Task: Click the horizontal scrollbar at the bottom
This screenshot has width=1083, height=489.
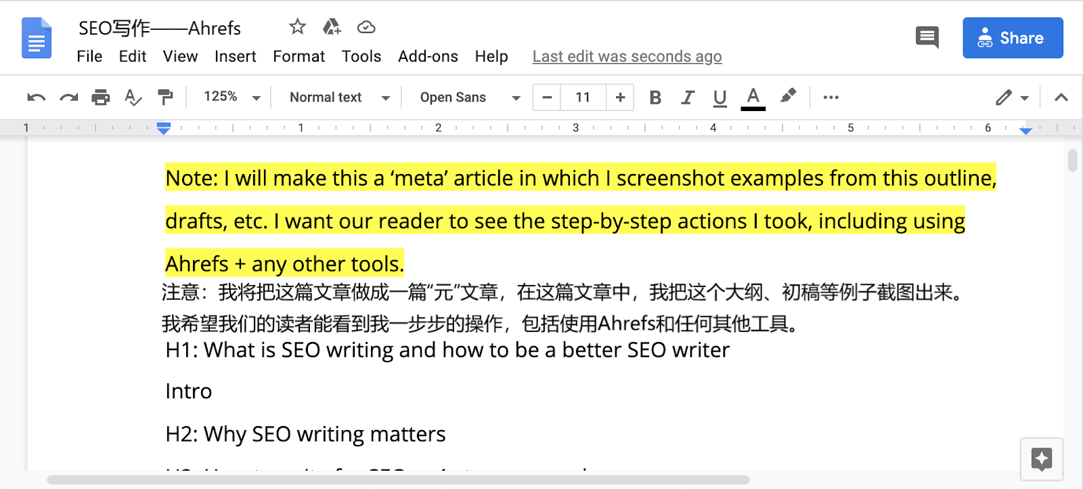Action: [x=398, y=480]
